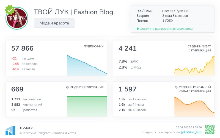Click the 1 597 ad reach value
Image resolution: width=220 pixels, height=138 pixels.
128,89
